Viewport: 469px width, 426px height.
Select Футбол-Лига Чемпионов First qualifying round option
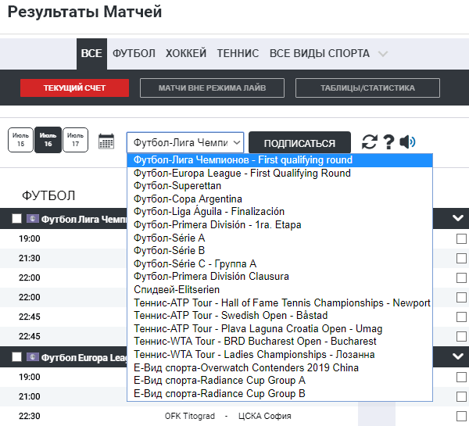pos(280,160)
